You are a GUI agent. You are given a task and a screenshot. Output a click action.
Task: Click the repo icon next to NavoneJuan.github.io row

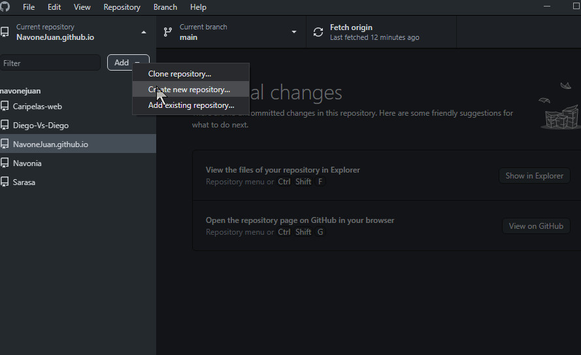click(5, 144)
